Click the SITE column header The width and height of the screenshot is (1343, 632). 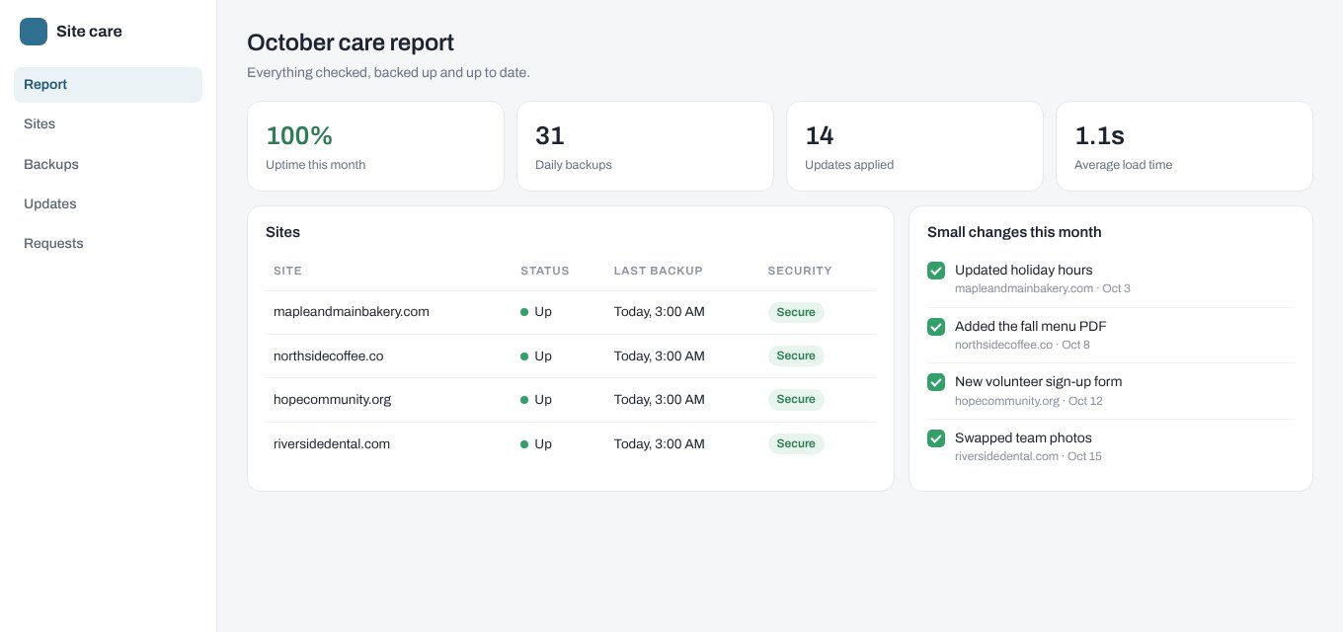pos(287,271)
